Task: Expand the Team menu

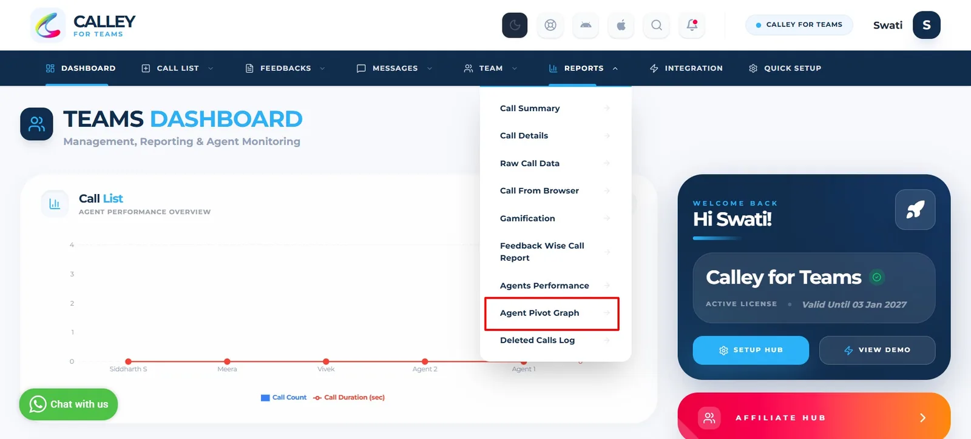Action: point(490,68)
